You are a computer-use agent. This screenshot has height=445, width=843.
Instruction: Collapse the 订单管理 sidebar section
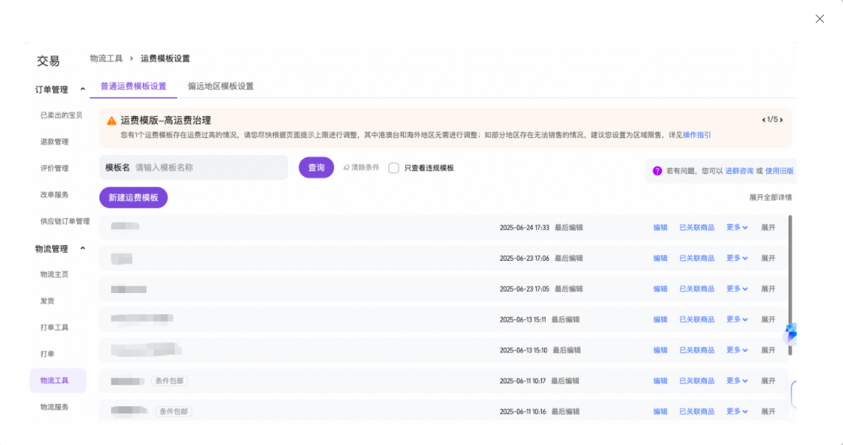pos(82,89)
